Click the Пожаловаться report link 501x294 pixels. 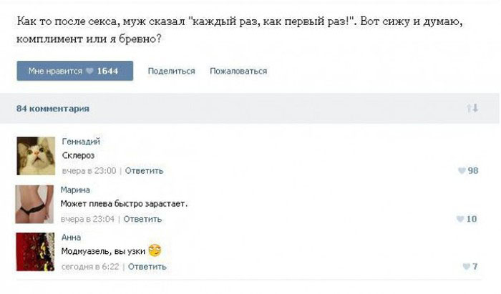point(238,71)
